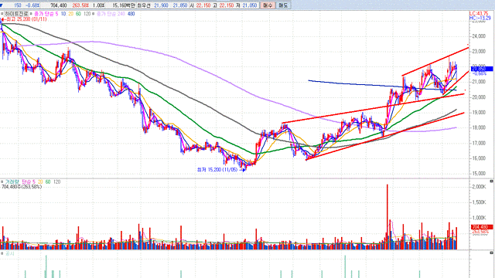Click the 1,000K volume axis label
The width and height of the screenshot is (495, 278).
click(x=479, y=218)
